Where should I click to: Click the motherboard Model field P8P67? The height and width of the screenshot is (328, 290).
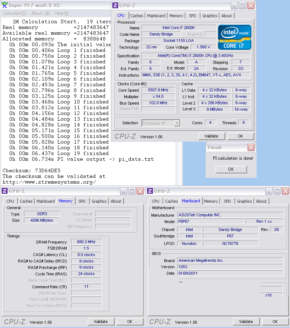(x=211, y=221)
